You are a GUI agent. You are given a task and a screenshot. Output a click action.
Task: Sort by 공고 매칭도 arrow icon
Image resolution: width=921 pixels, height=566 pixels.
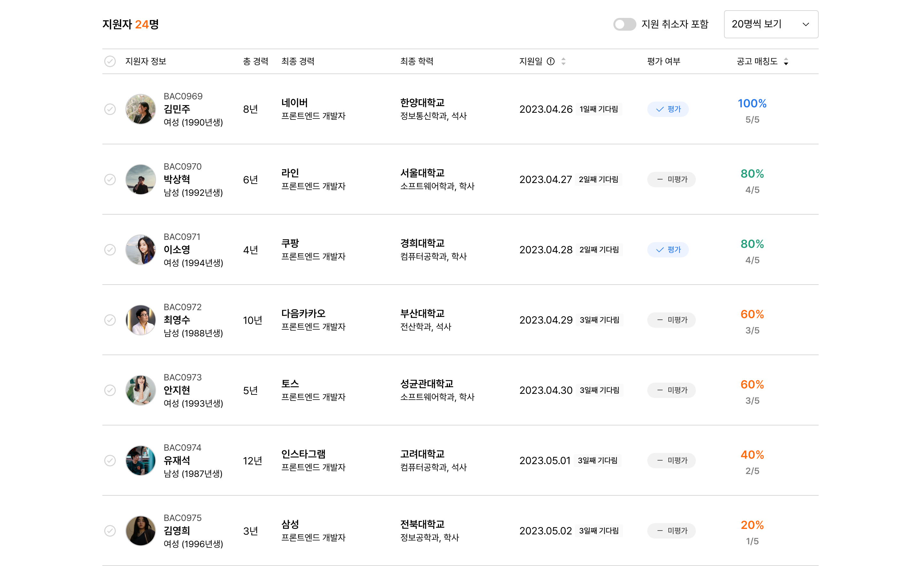786,61
